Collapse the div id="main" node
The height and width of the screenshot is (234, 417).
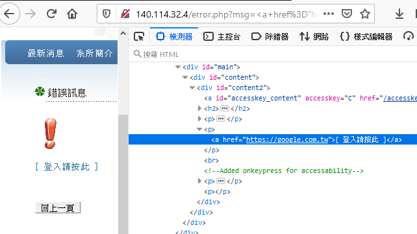point(178,67)
